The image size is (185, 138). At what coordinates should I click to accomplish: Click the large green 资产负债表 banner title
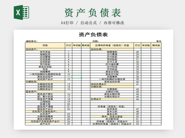pos(93,13)
